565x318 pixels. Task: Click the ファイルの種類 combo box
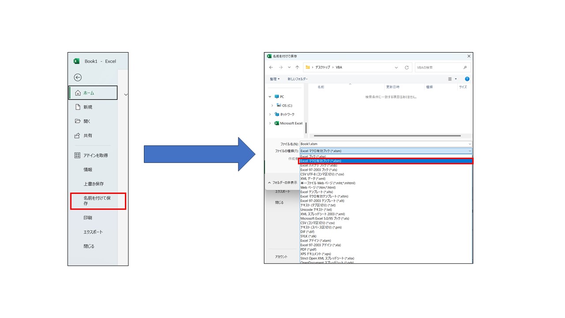386,151
